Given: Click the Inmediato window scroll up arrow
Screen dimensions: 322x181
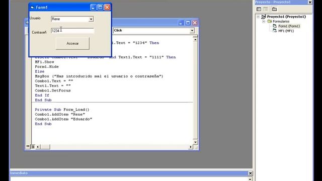Looking at the screenshot, I should pyautogui.click(x=250, y=179).
